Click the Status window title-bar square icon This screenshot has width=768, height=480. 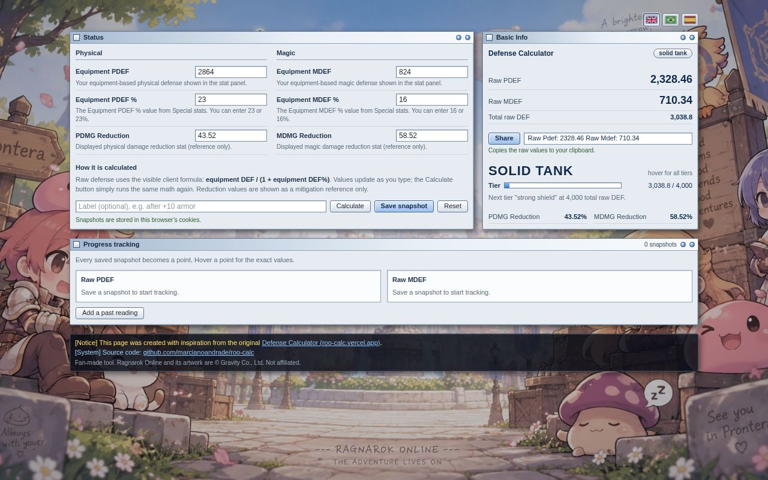tap(77, 37)
